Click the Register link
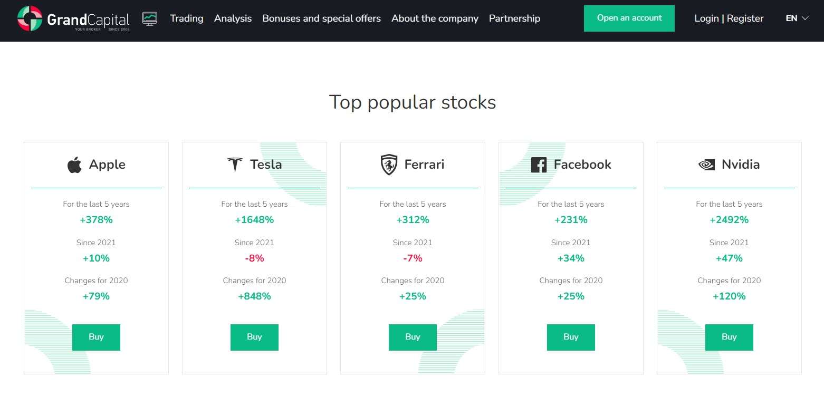This screenshot has height=396, width=824. 745,18
